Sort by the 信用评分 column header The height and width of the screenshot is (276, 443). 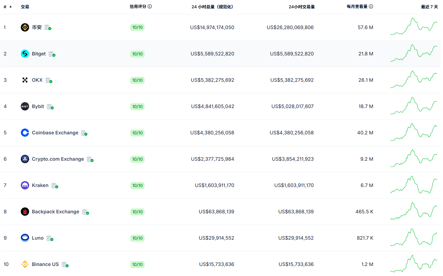coord(138,7)
